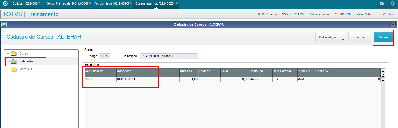Close the Funcionários [02.9.0026] tab

tap(131, 3)
